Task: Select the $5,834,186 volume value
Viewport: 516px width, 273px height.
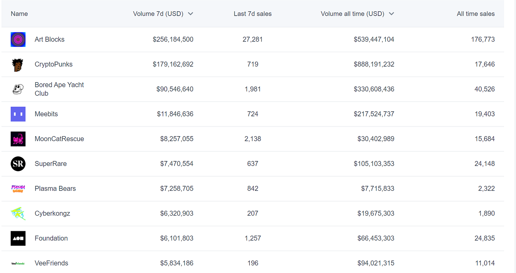Action: point(177,263)
